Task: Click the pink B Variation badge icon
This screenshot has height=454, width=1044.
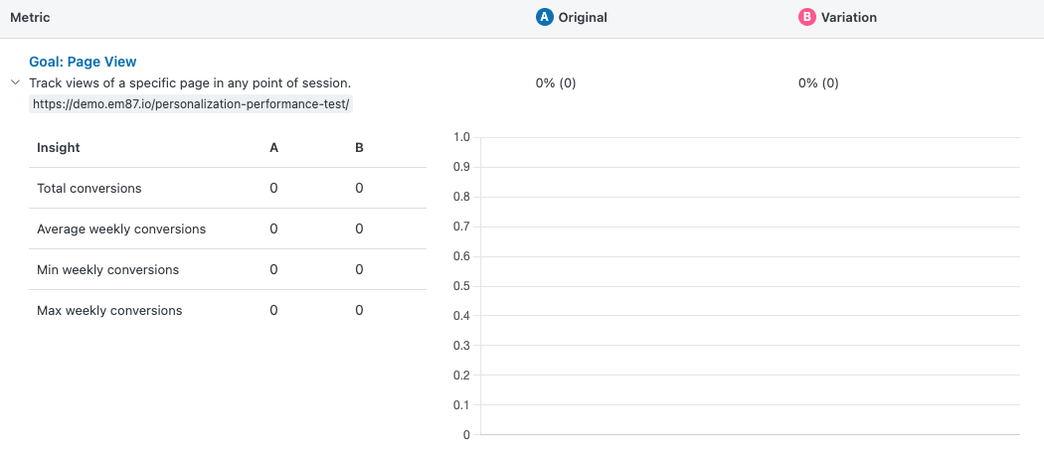Action: pyautogui.click(x=806, y=17)
